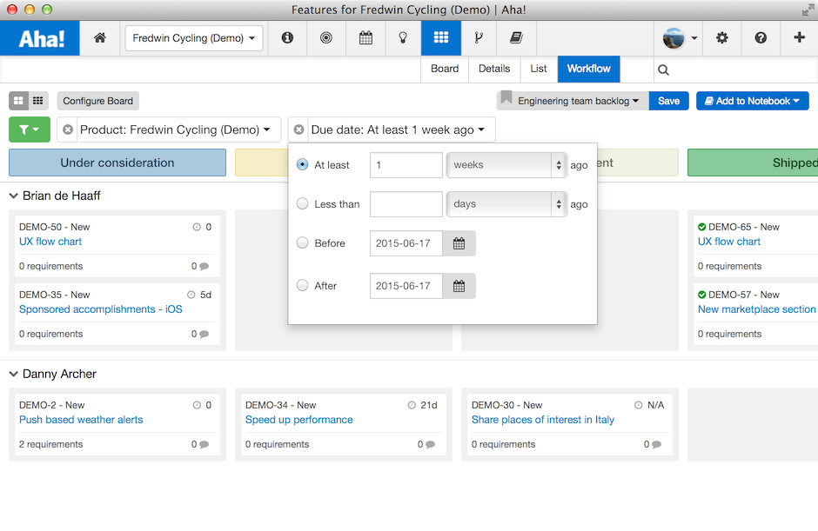Select the At least radio option
Screen dimensions: 818x531
302,164
